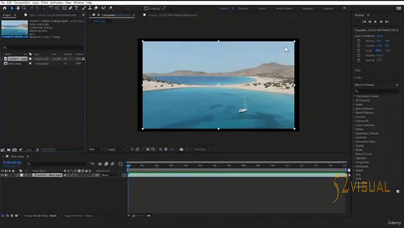Click the new composition icon in Project panel

pyautogui.click(x=14, y=150)
